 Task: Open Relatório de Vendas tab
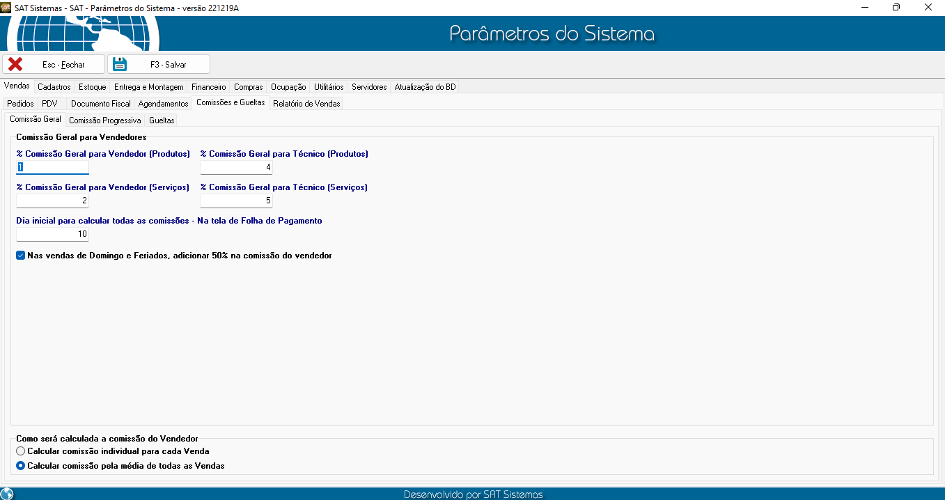306,104
